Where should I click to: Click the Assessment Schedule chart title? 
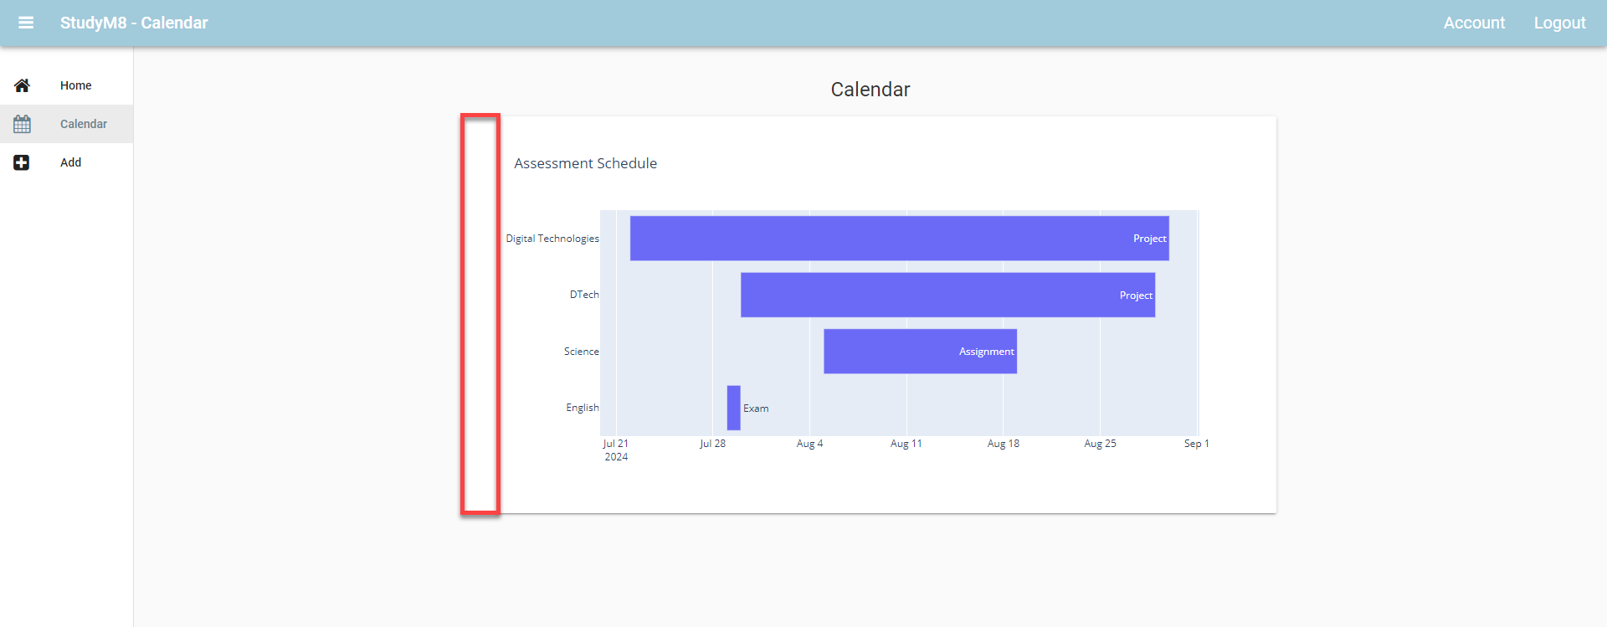click(586, 163)
